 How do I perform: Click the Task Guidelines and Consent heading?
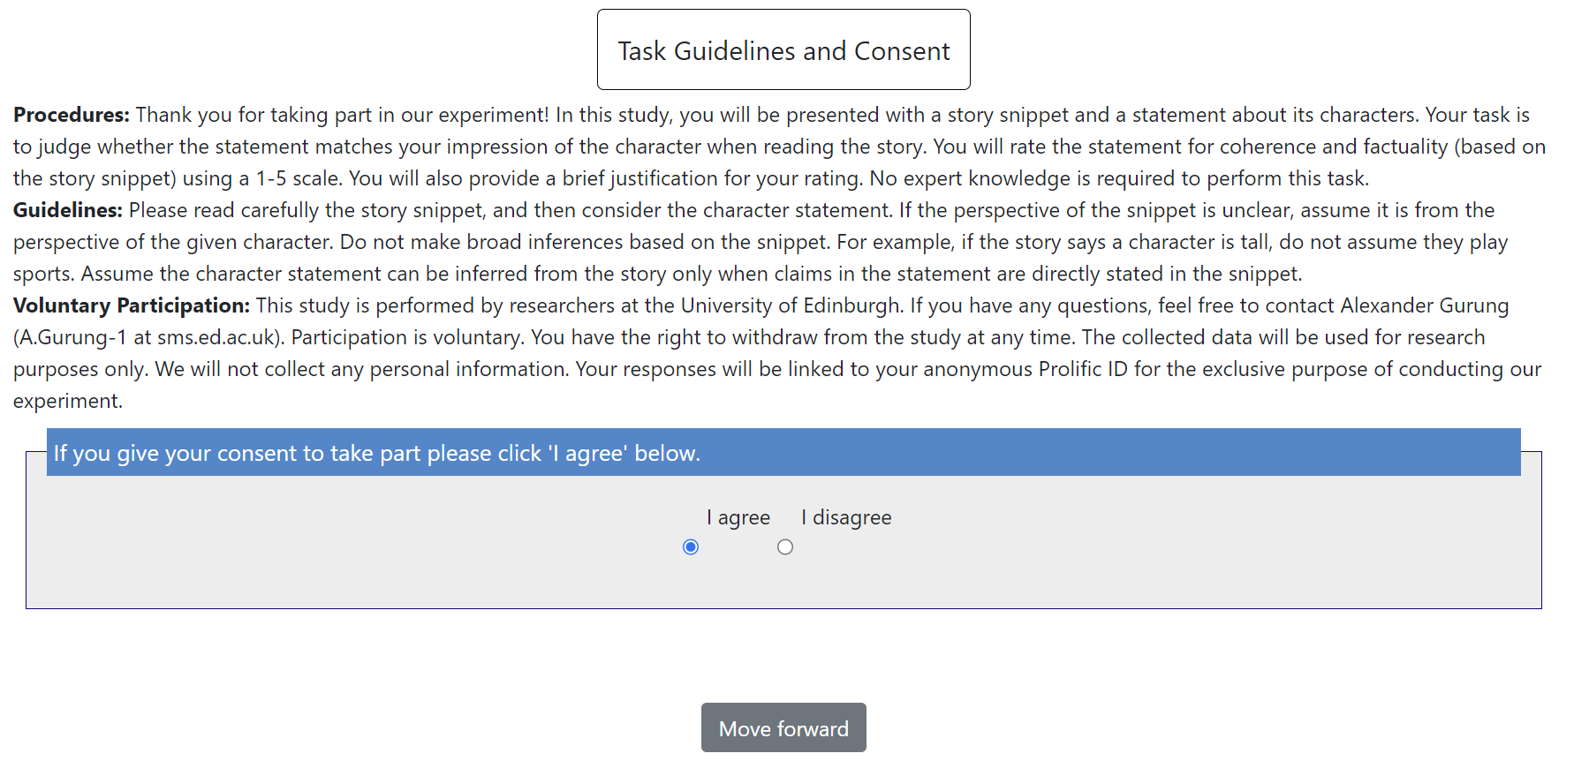[783, 51]
